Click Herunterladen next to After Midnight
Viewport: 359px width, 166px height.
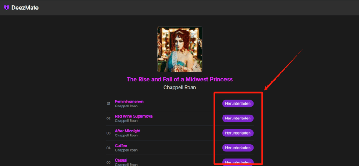tap(238, 133)
